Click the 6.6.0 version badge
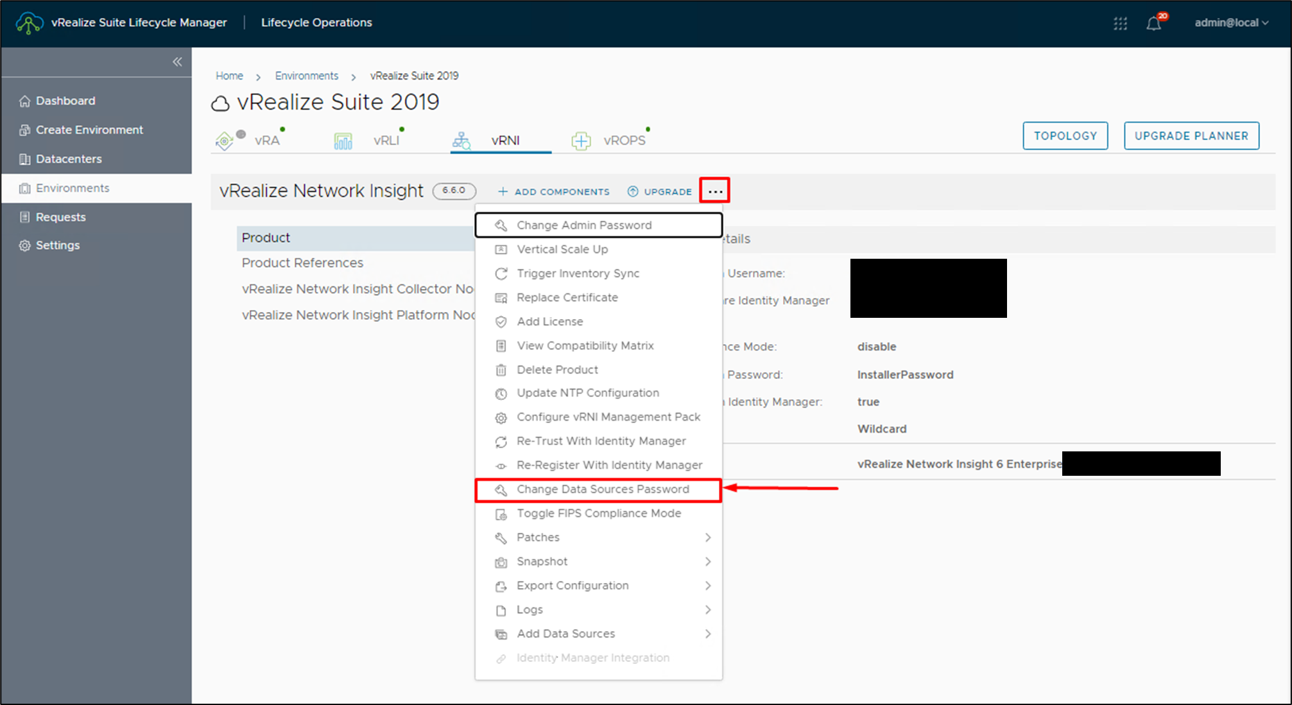The image size is (1292, 705). pos(454,191)
